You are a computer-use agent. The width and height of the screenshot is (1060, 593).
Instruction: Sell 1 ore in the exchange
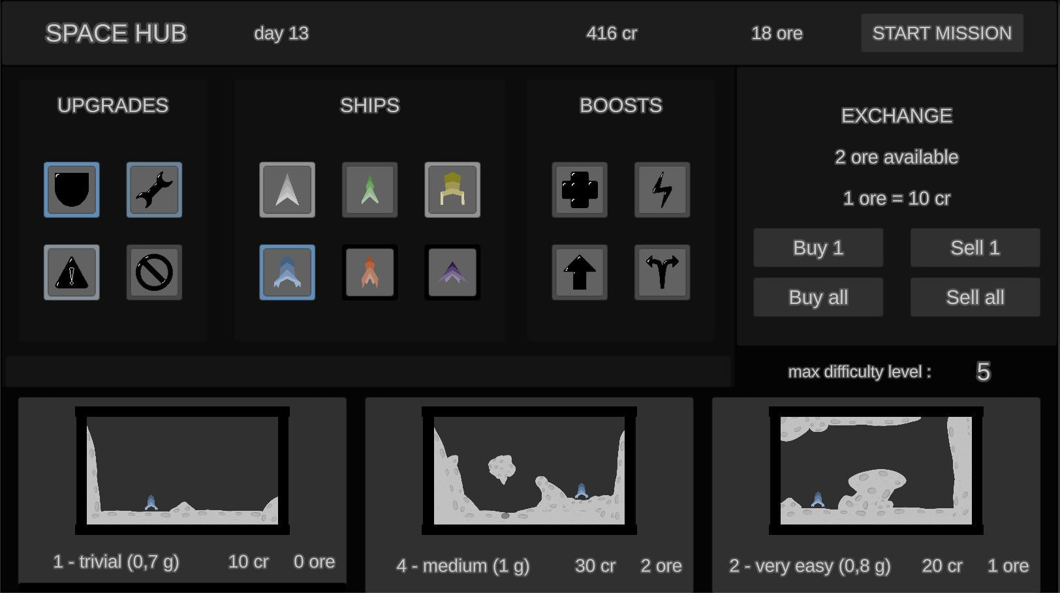975,248
